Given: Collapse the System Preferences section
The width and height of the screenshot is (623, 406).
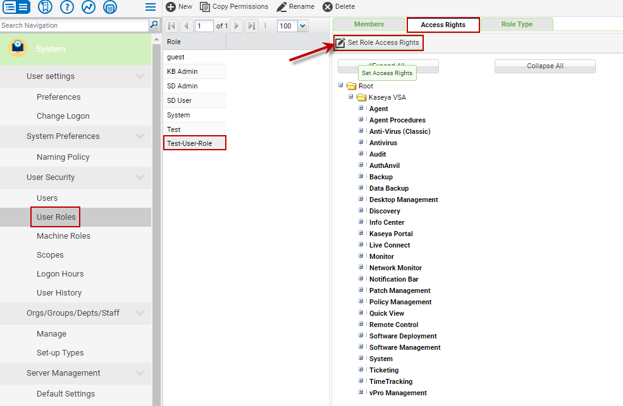Looking at the screenshot, I should [x=140, y=136].
